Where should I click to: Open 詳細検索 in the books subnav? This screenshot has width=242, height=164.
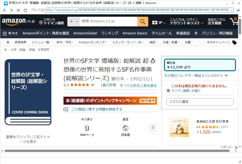pos(20,42)
